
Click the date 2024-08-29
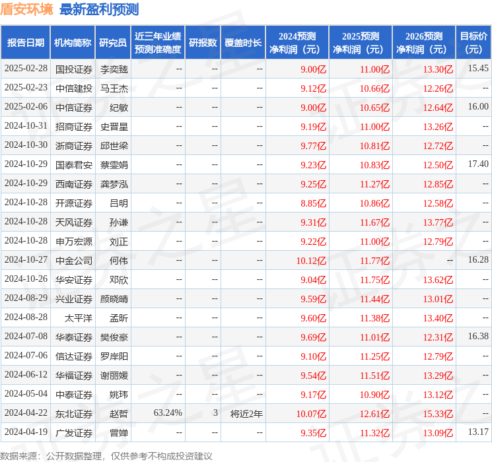[x=26, y=298]
